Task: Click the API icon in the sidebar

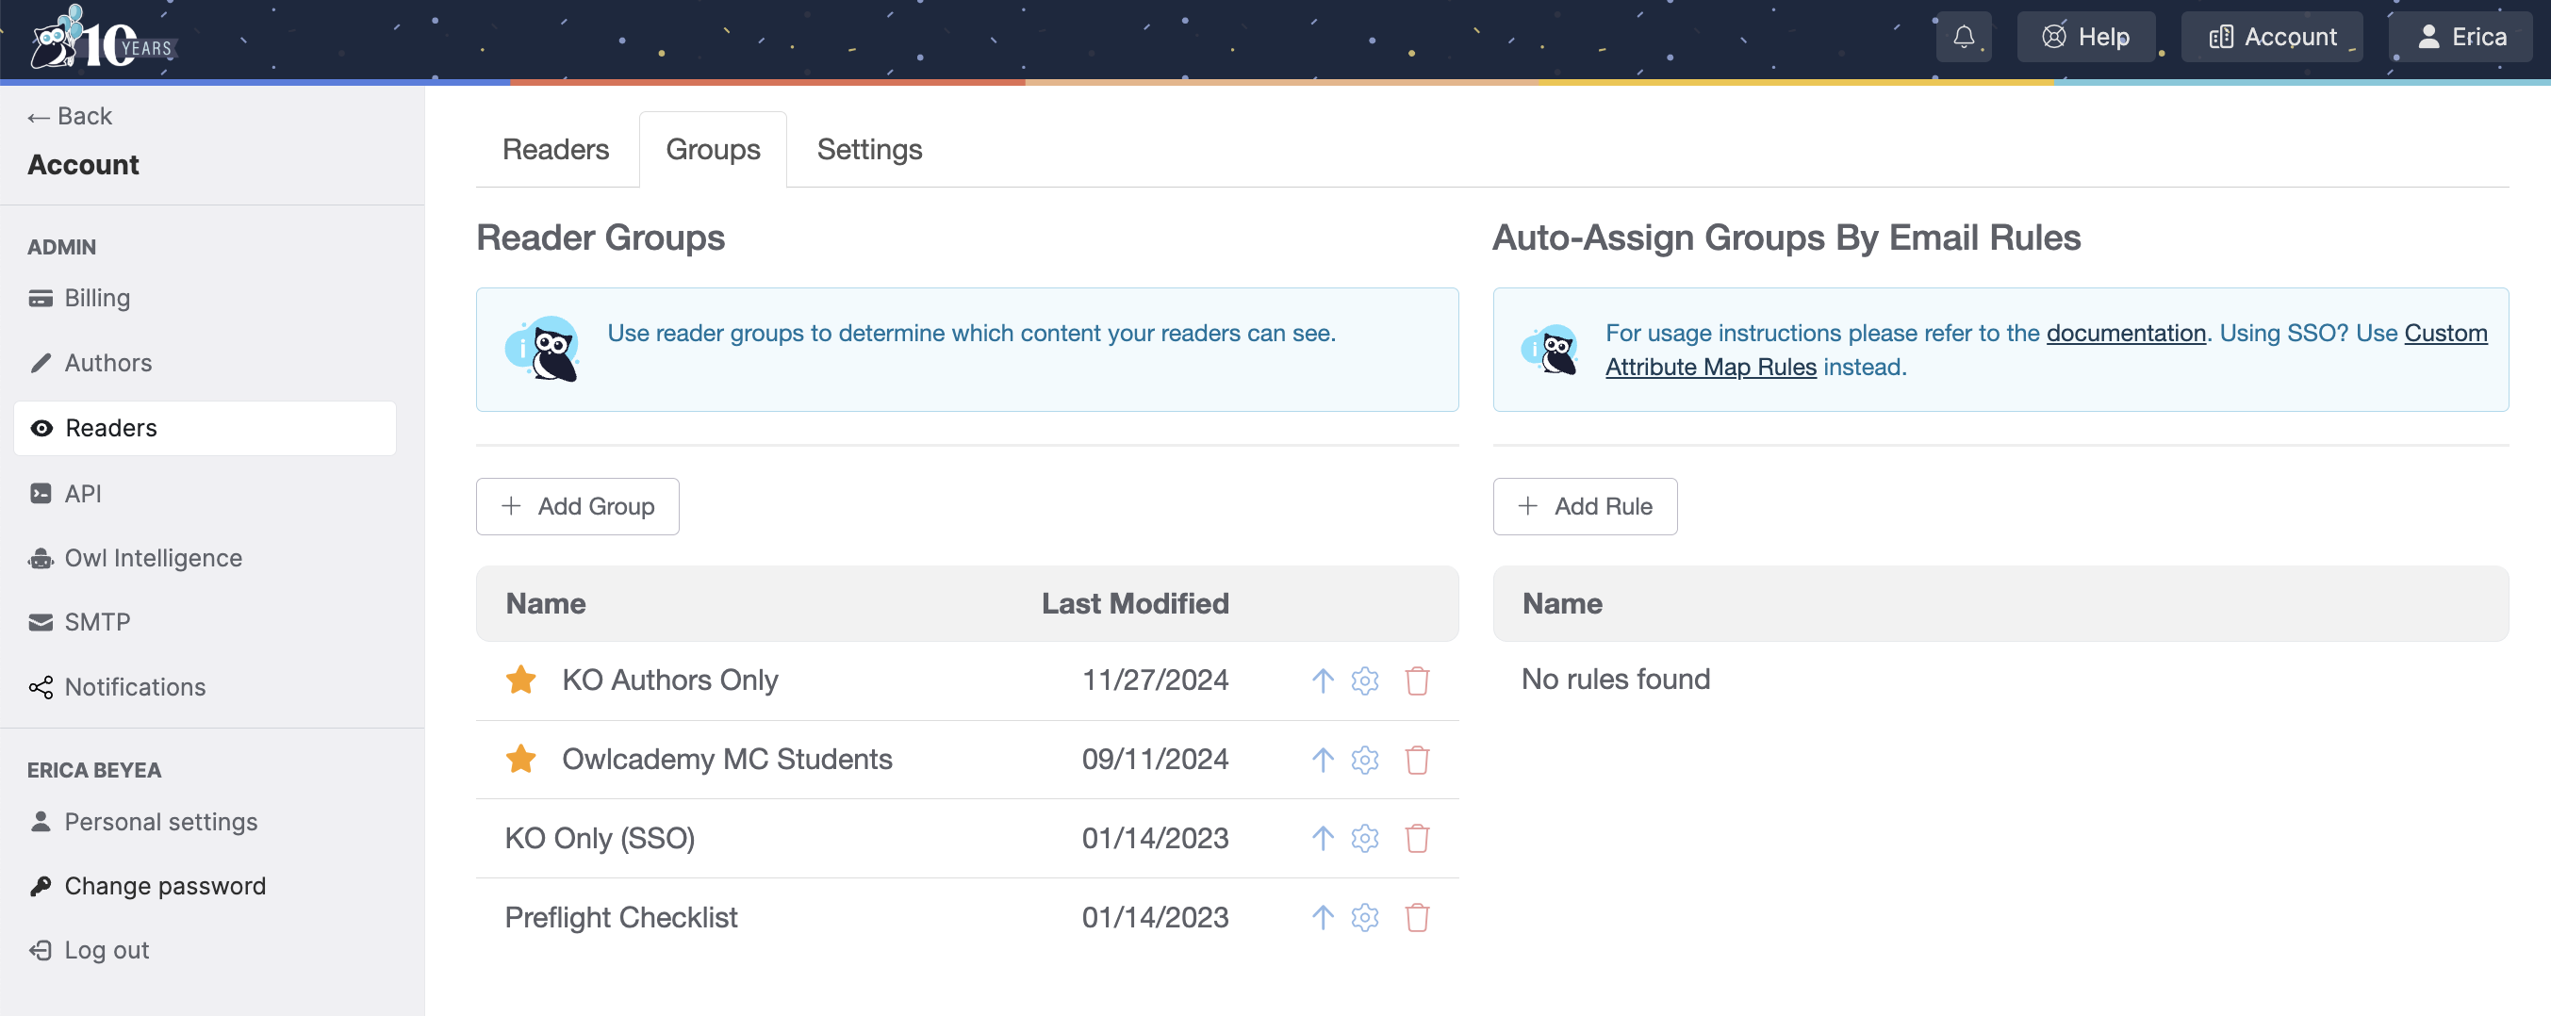Action: (40, 492)
